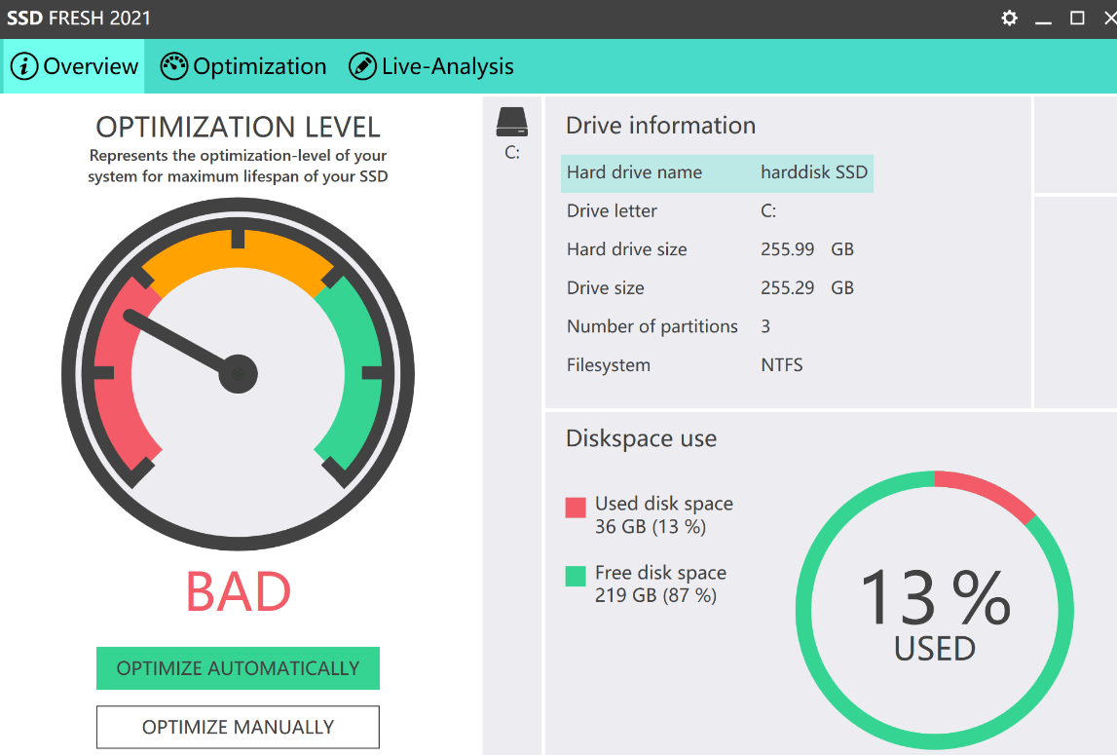
Task: Open the settings gear icon
Action: tap(1009, 18)
